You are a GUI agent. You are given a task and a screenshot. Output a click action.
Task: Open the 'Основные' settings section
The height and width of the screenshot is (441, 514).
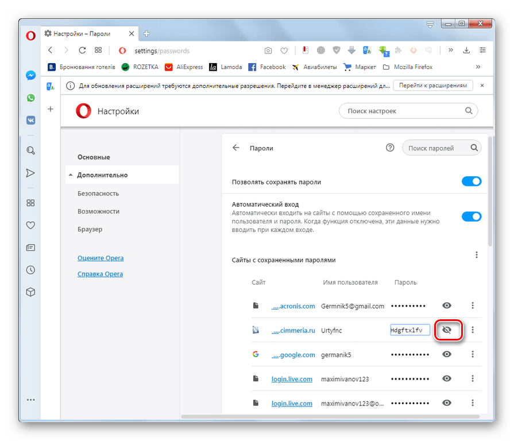click(94, 157)
